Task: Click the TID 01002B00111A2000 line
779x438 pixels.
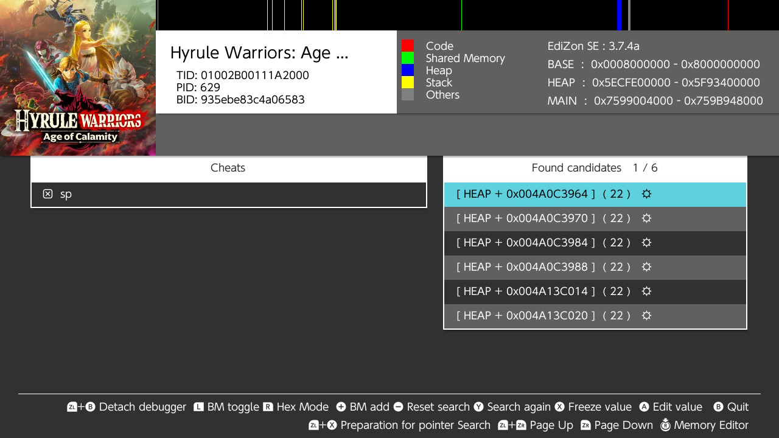Action: coord(243,75)
